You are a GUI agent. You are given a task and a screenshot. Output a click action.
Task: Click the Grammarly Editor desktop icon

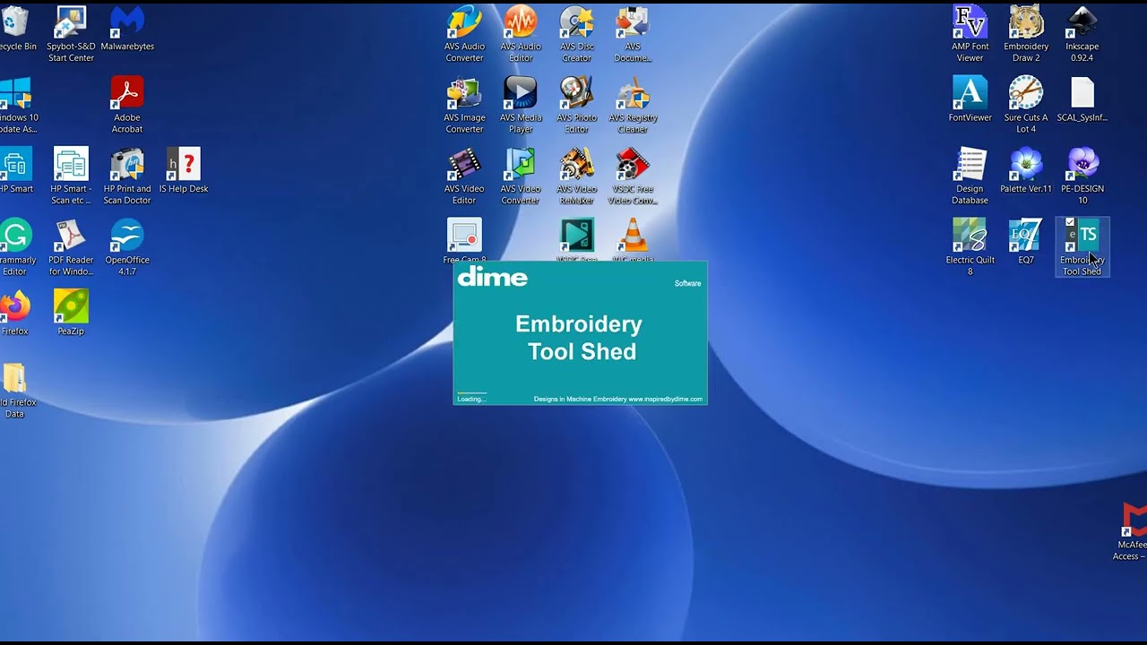coord(15,247)
